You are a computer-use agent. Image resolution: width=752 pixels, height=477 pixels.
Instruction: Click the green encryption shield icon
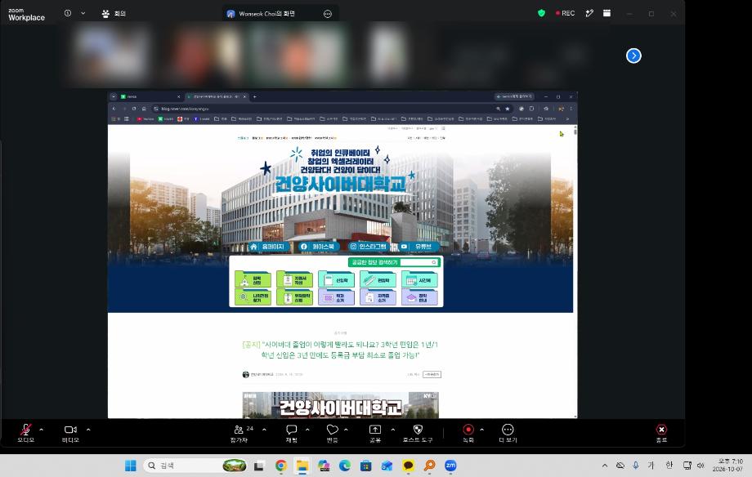(x=541, y=13)
